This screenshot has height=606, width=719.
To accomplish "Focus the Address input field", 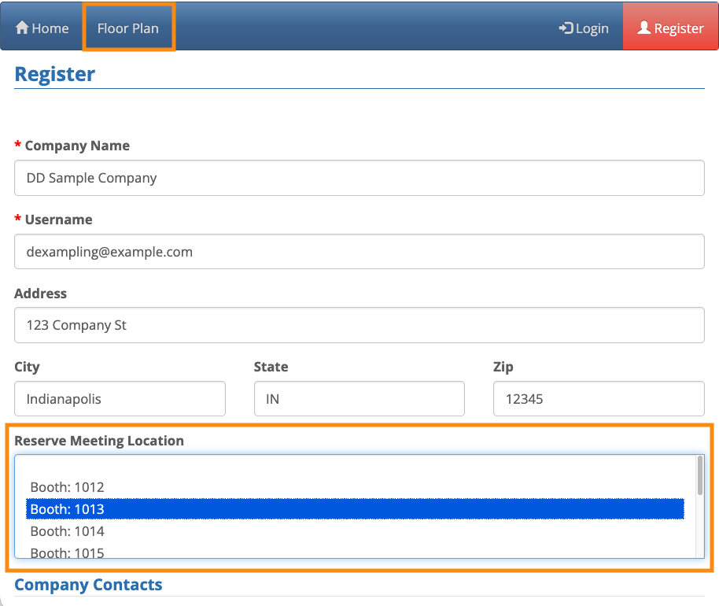I will click(x=359, y=325).
